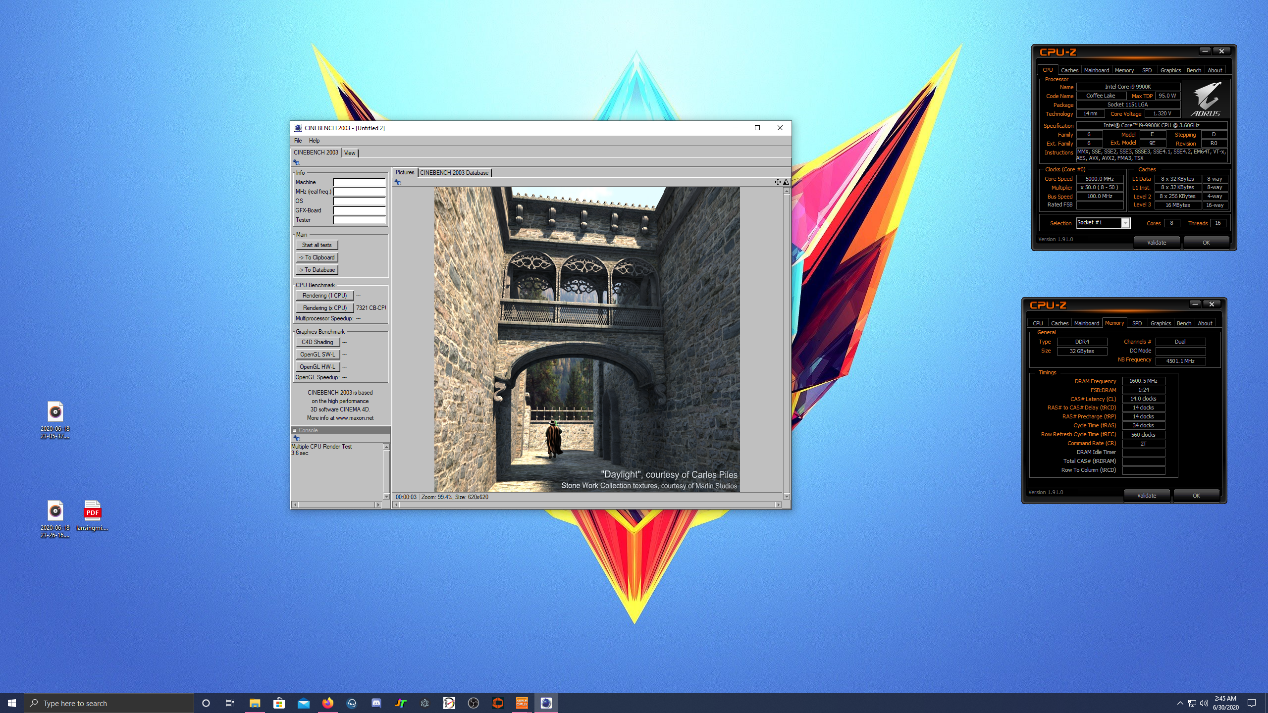Viewport: 1268px width, 713px height.
Task: Run C4D Shading benchmark
Action: pos(317,342)
